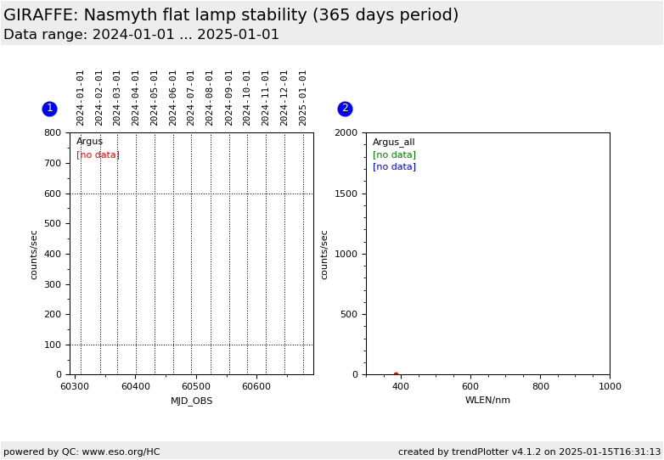This screenshot has width=664, height=460.
Task: Click the MJD_OBS x-axis label
Action: pos(192,401)
